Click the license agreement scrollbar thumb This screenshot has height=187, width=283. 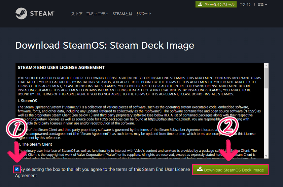point(266,78)
